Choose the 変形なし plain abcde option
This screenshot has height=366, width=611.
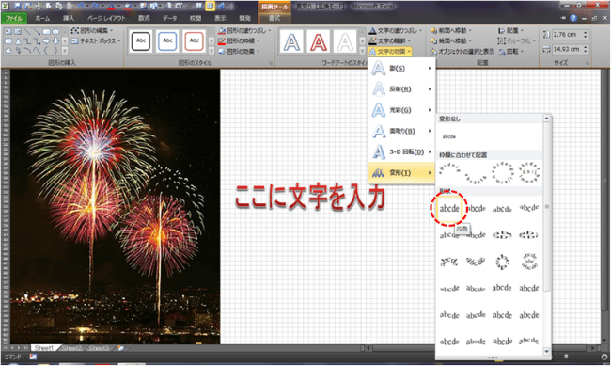coord(449,136)
